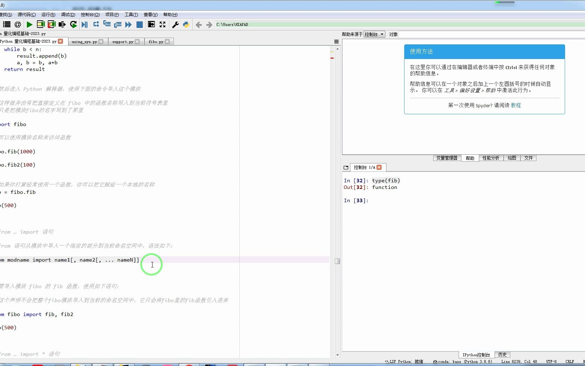Click the conda: base environment status
Screen dimensions: 585x366
462,361
